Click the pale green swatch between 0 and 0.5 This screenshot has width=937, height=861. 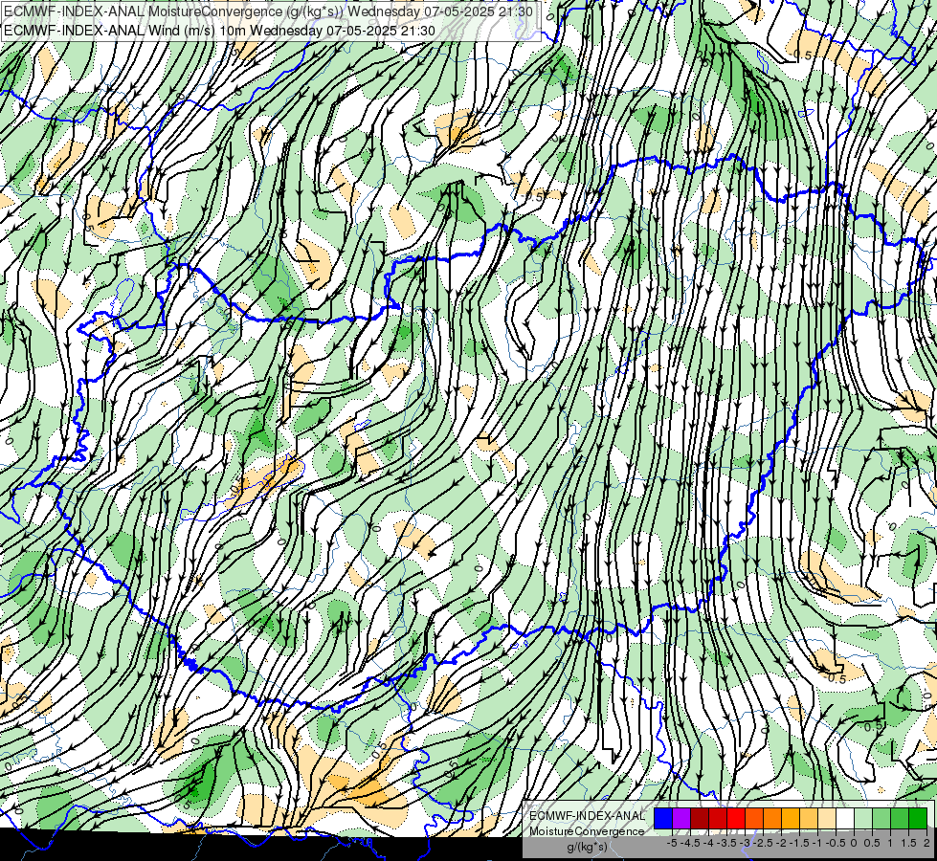point(863,818)
